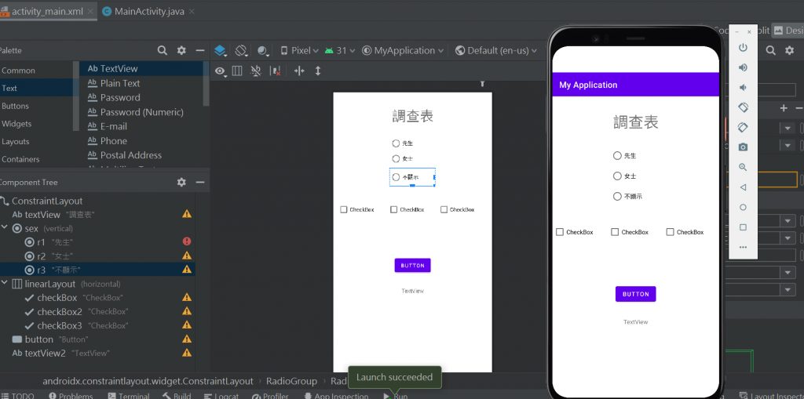Select first CheckBox in design preview
Screen dimensions: 804x399
tap(344, 209)
